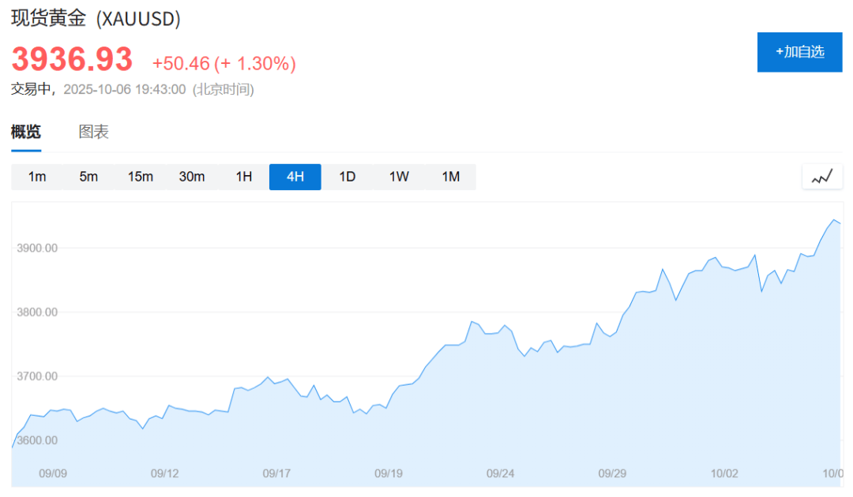Viewport: 853px width, 497px height.
Task: Select the 1m timeframe
Action: point(37,177)
